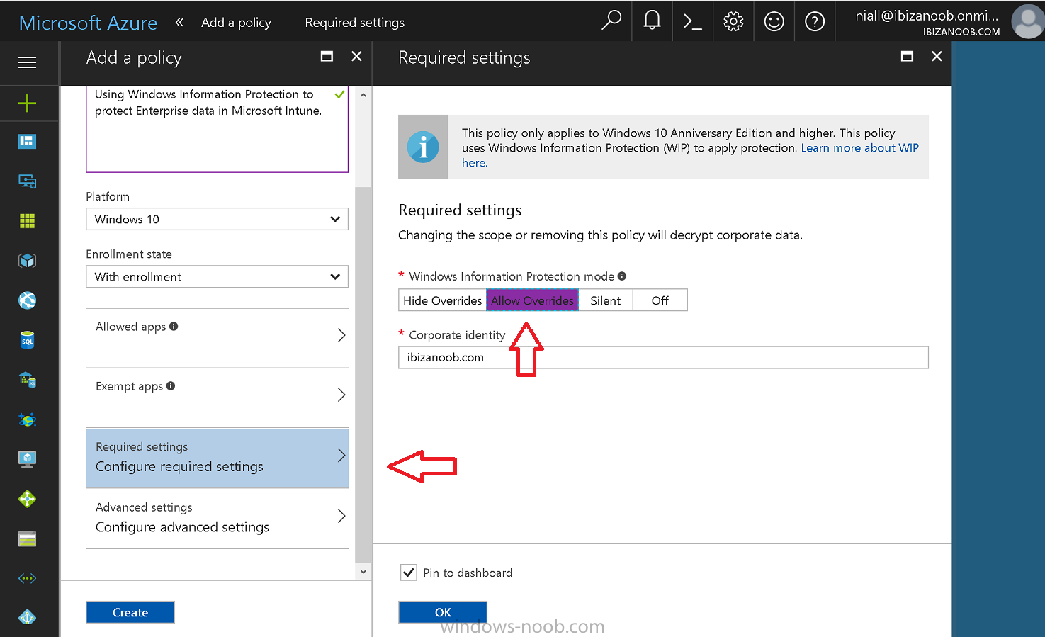
Task: Click the Add a policy scroll down arrow
Action: (363, 572)
